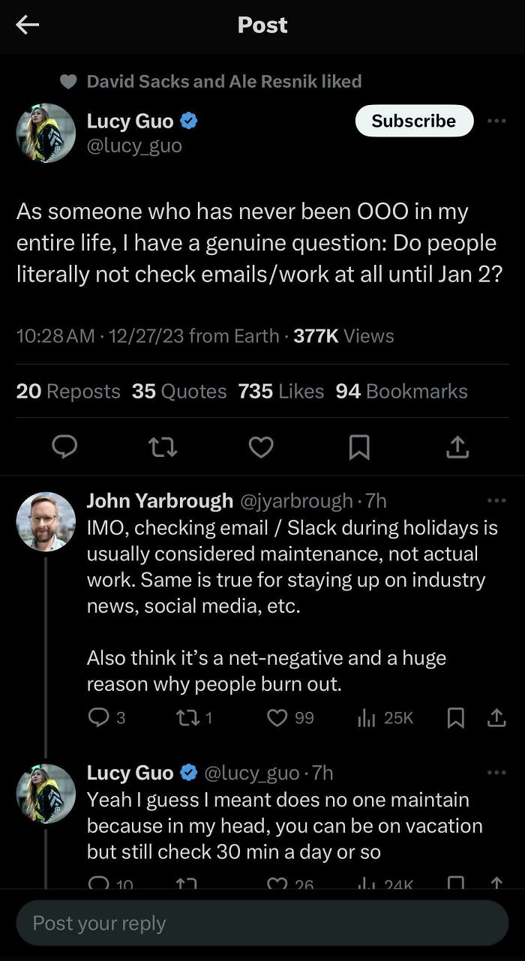Share John Yarbrough's reply

pos(496,718)
